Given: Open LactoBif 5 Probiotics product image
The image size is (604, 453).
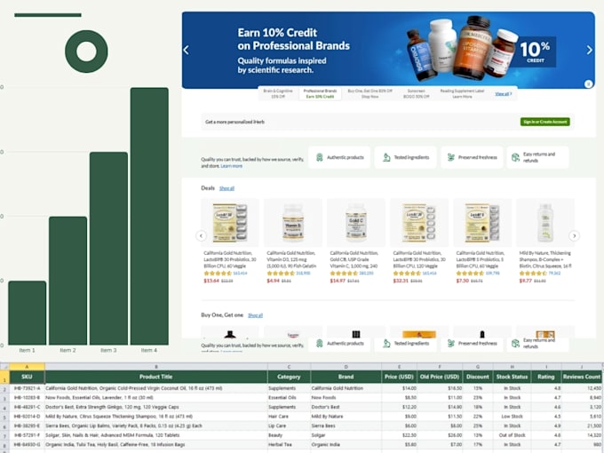Looking at the screenshot, I should tap(482, 223).
